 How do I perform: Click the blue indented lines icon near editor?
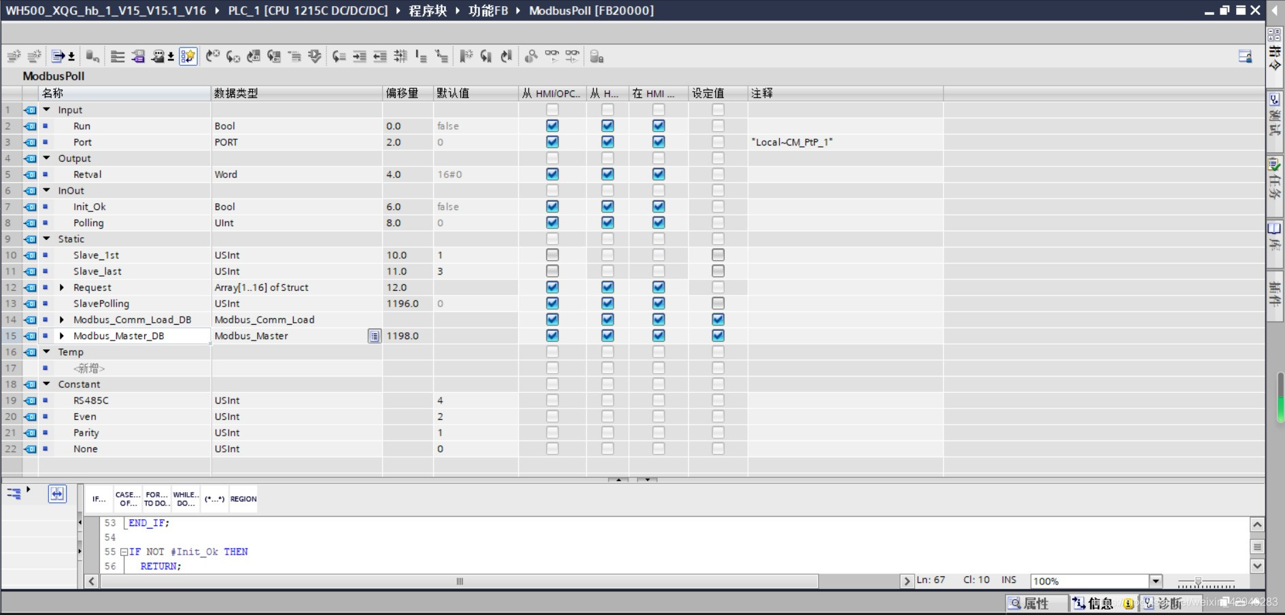click(x=14, y=493)
